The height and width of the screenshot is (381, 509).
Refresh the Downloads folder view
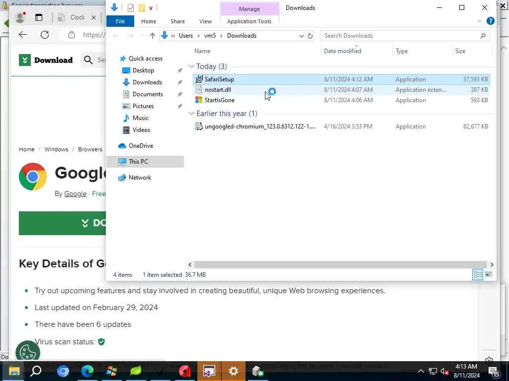click(310, 36)
